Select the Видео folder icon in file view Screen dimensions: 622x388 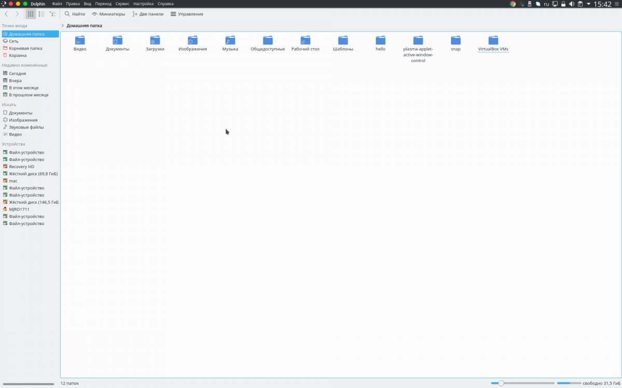tap(80, 40)
